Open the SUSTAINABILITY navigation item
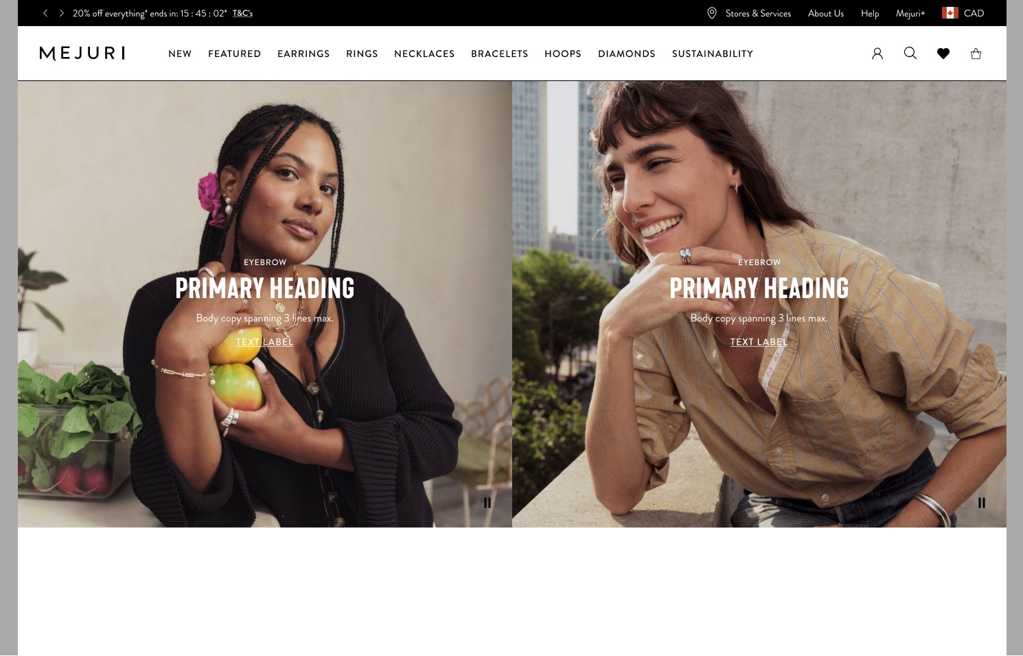The height and width of the screenshot is (656, 1023). tap(713, 54)
